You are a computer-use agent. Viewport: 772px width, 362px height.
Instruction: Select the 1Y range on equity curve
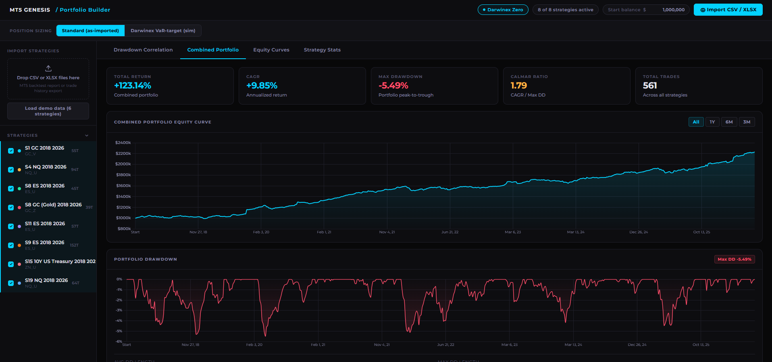712,122
